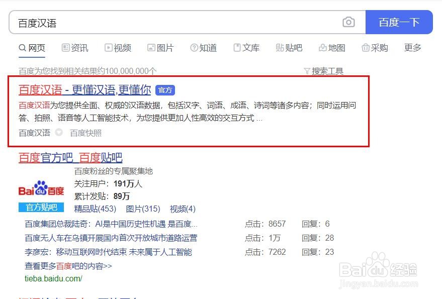This screenshot has height=299, width=442.
Task: Click the 百度一下 search button
Action: [399, 22]
